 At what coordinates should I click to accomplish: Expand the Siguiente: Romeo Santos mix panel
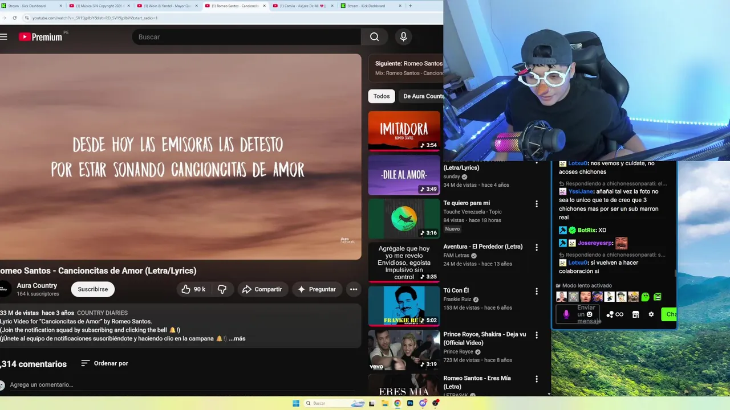click(405, 68)
